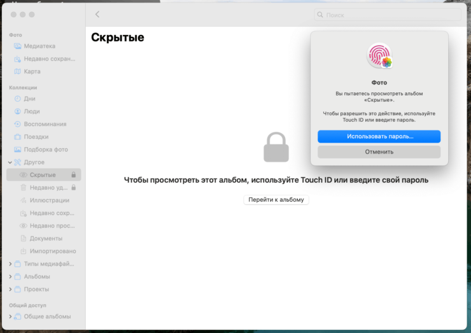Image resolution: width=471 pixels, height=333 pixels.
Task: Click the large gray padlock icon
Action: tap(276, 147)
